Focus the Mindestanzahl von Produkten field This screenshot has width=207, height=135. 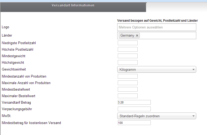(127, 76)
